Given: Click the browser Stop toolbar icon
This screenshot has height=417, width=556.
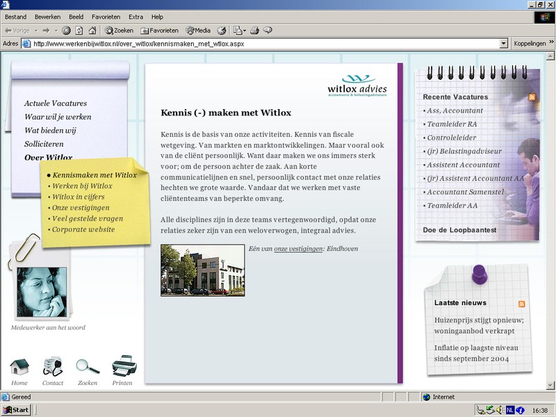Looking at the screenshot, I should click(67, 31).
